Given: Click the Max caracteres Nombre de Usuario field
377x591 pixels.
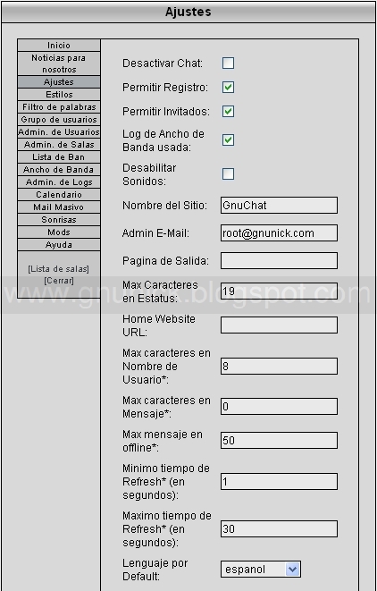Looking at the screenshot, I should coord(279,366).
